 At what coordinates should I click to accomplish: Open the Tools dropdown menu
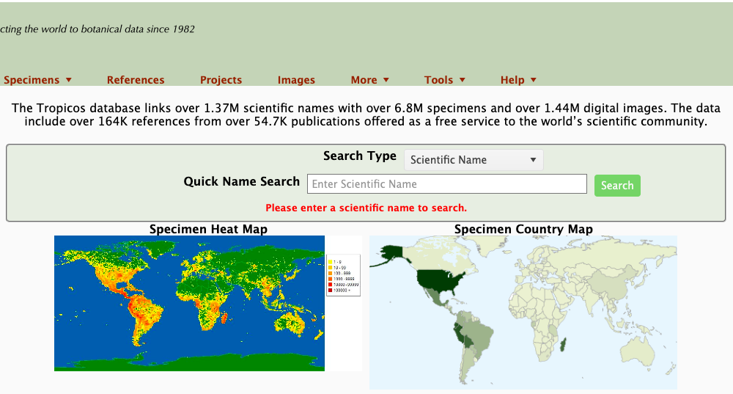coord(444,80)
